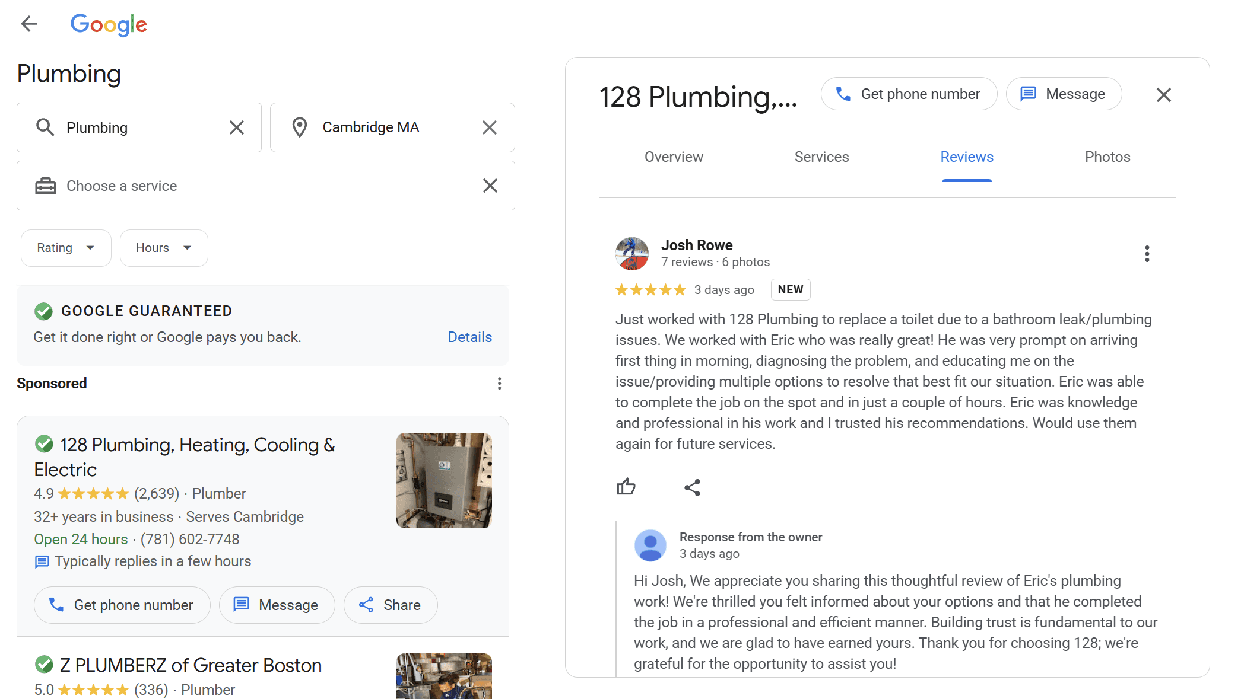Click the Z PLUMBERZ 5.0 rating (336)
Screen dimensions: 1244x699
click(101, 690)
